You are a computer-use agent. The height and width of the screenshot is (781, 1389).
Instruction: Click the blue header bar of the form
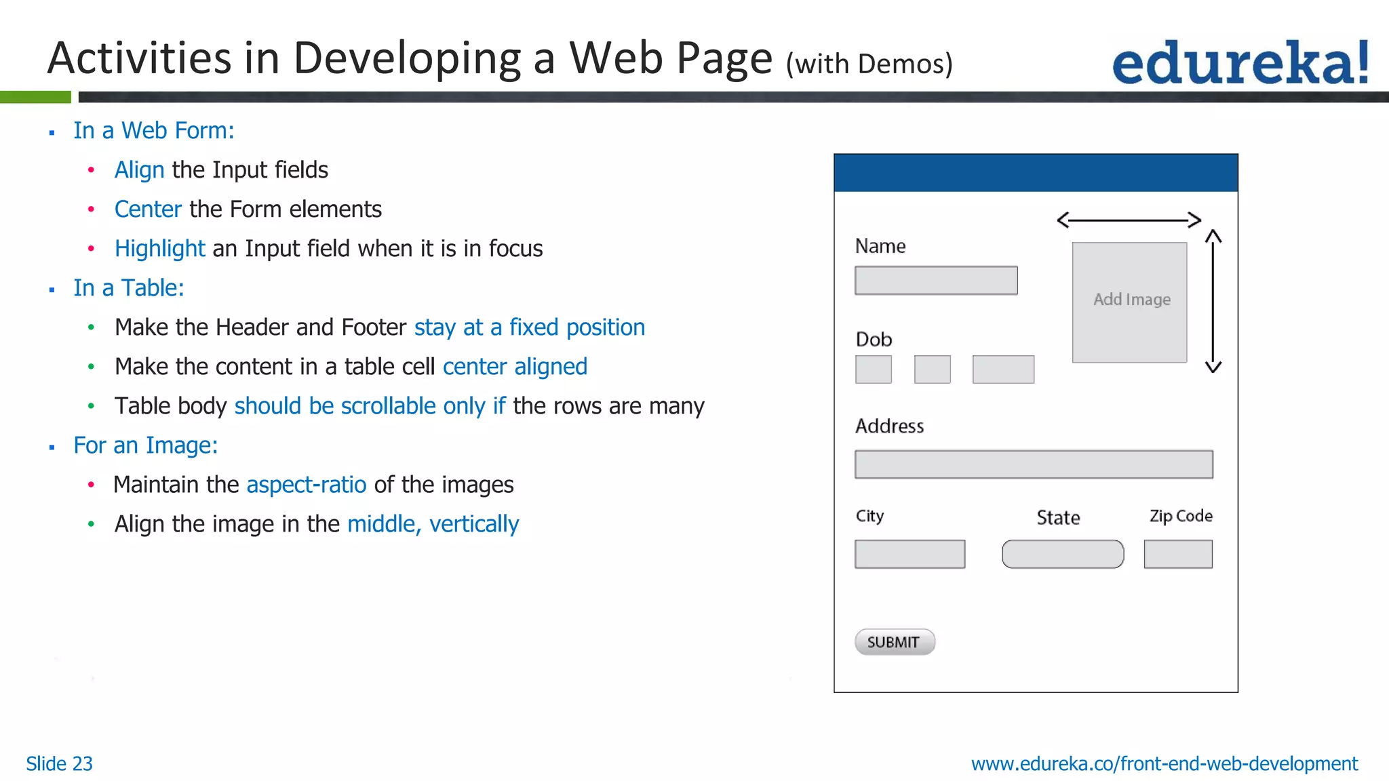tap(1036, 173)
